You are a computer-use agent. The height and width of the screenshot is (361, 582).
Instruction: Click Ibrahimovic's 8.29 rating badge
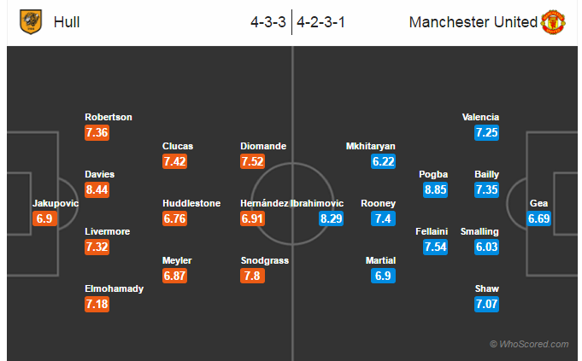point(331,219)
